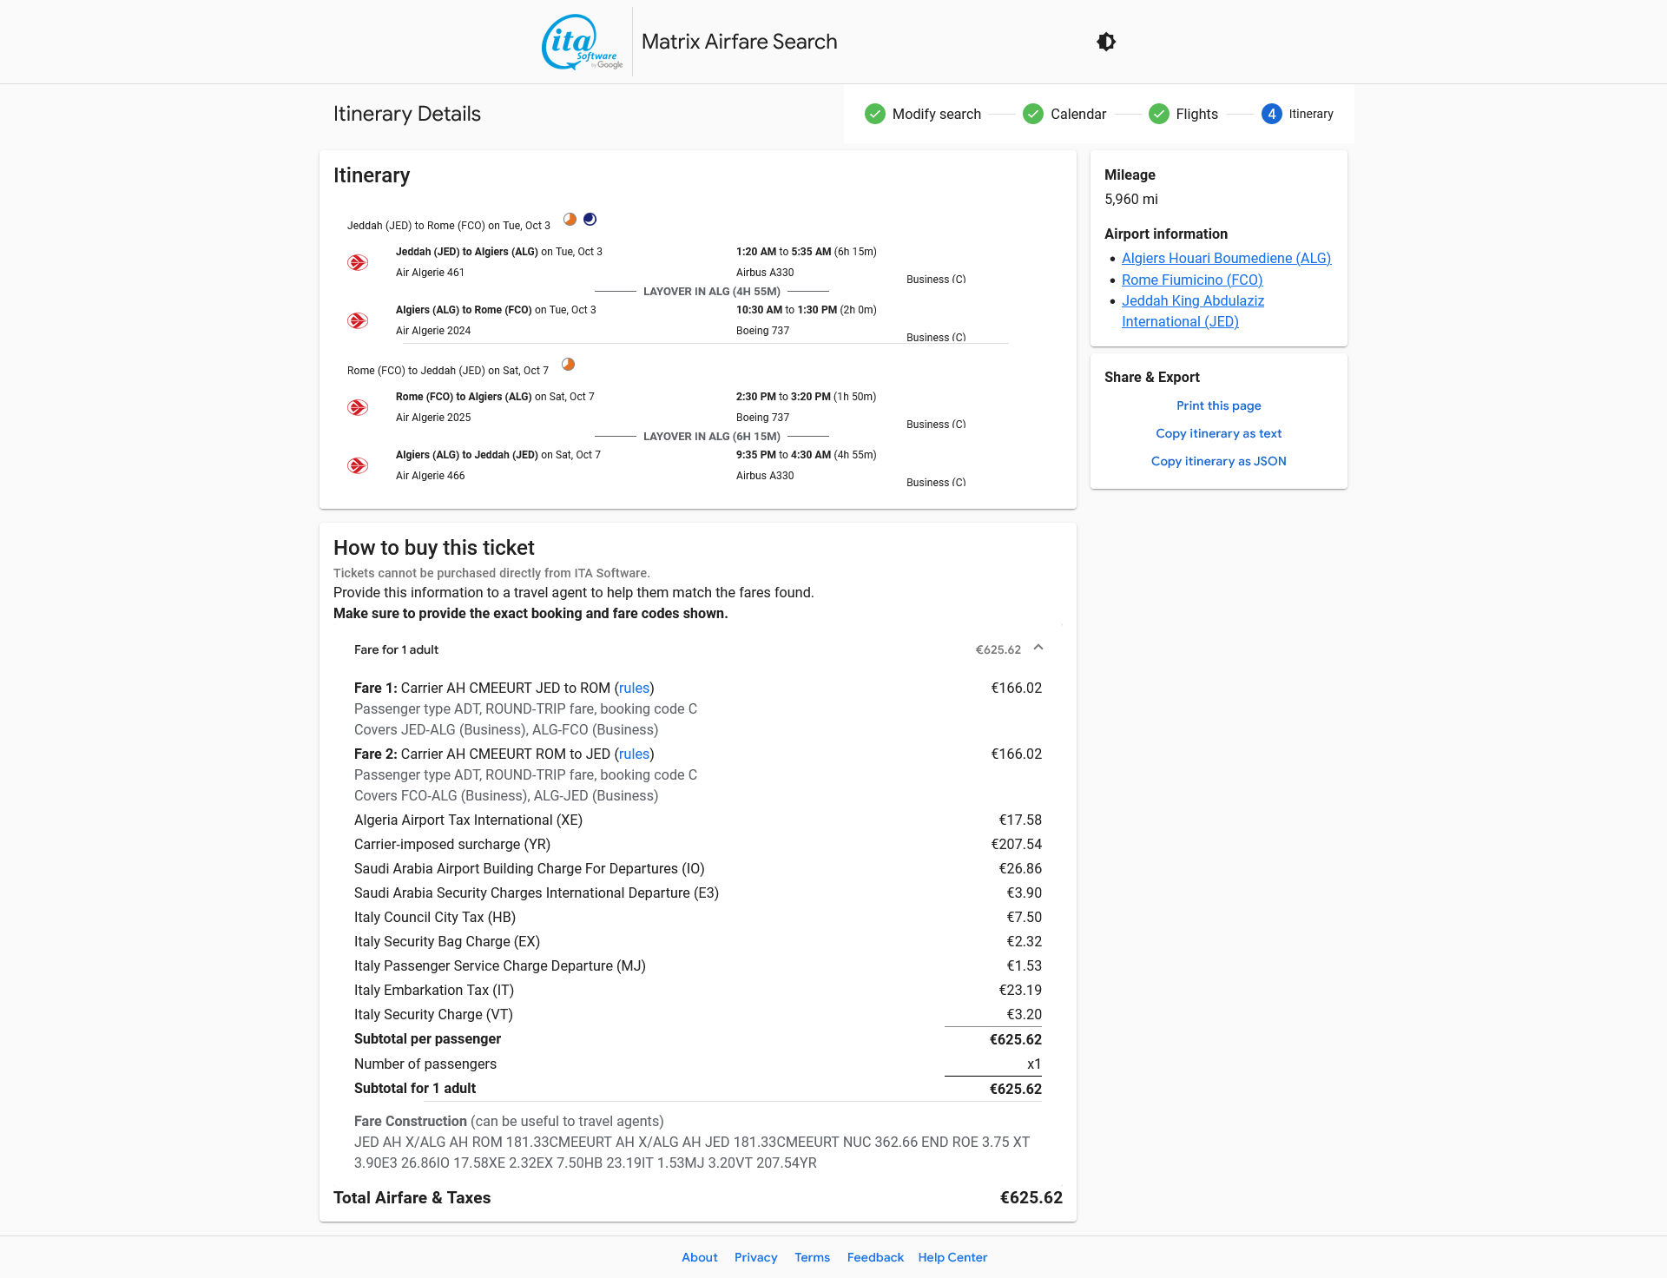Image resolution: width=1667 pixels, height=1278 pixels.
Task: Click the green checkmark beside Calendar
Action: coord(1032,114)
